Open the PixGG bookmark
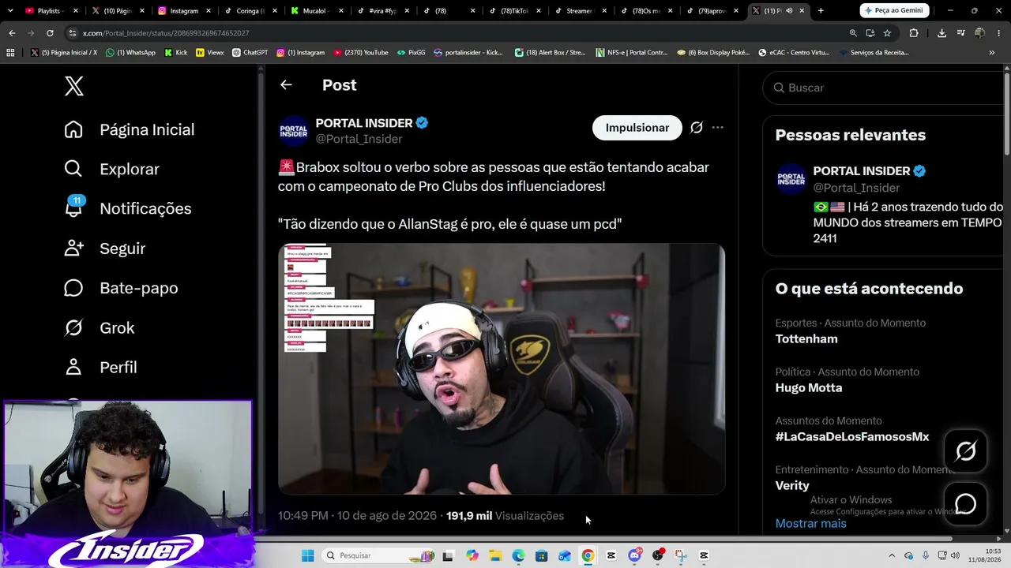Image resolution: width=1011 pixels, height=568 pixels. [412, 53]
